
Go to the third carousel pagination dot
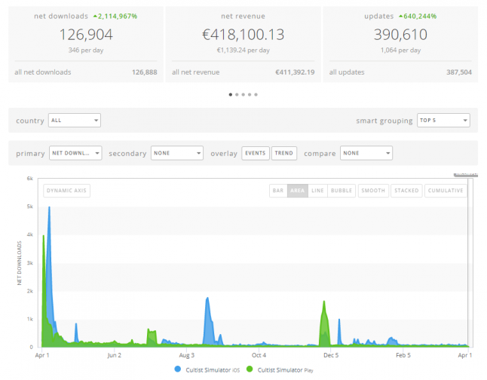pos(243,95)
